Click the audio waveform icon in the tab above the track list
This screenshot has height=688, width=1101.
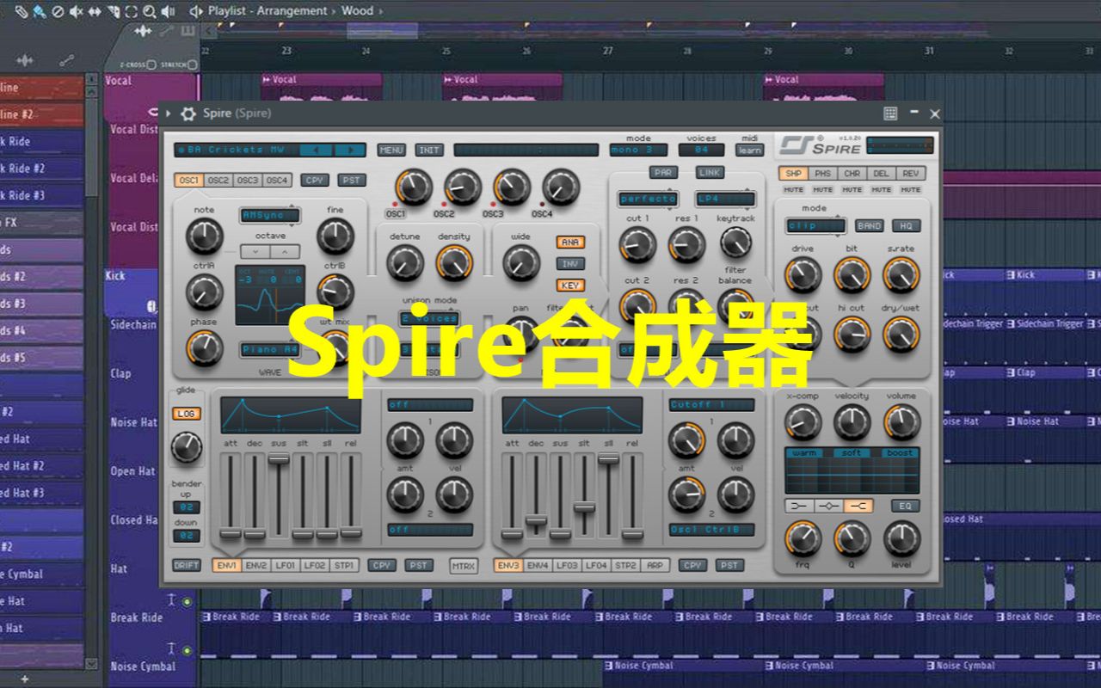coord(143,31)
